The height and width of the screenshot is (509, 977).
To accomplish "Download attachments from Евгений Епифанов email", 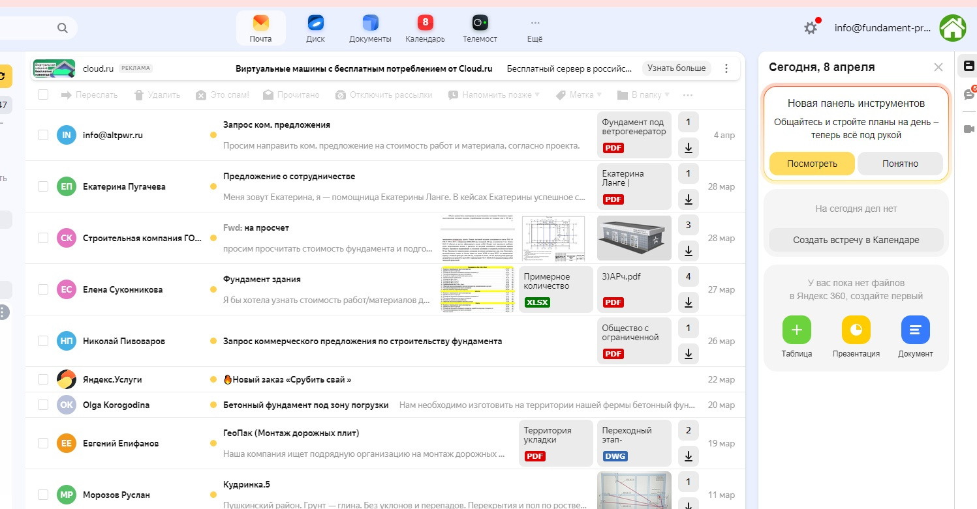I will tap(688, 456).
